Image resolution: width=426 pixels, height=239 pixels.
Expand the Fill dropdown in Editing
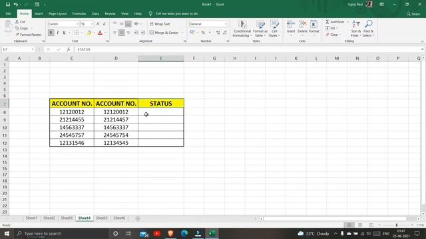[x=337, y=28]
